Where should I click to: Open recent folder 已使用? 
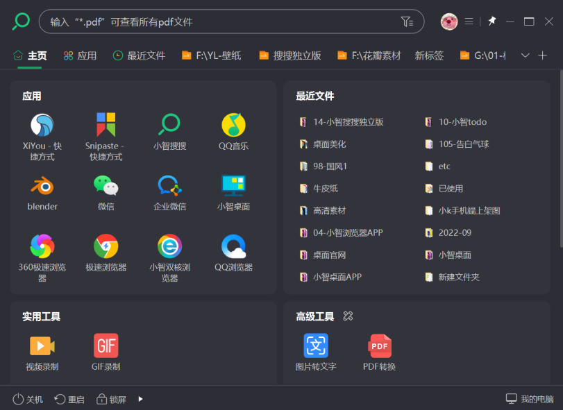444,188
